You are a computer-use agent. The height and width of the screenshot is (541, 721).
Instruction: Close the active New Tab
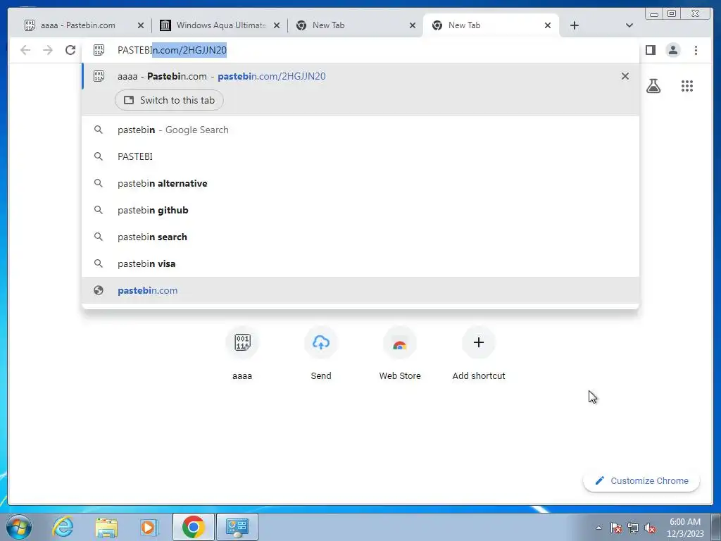548,25
